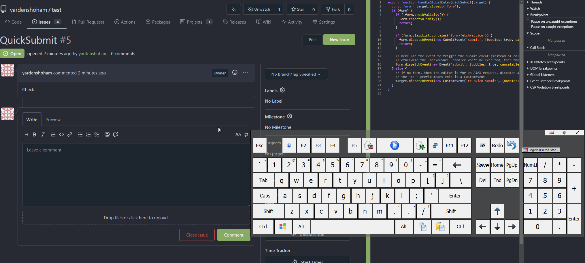The image size is (585, 263).
Task: Open the Labels gear settings
Action: coord(282,90)
